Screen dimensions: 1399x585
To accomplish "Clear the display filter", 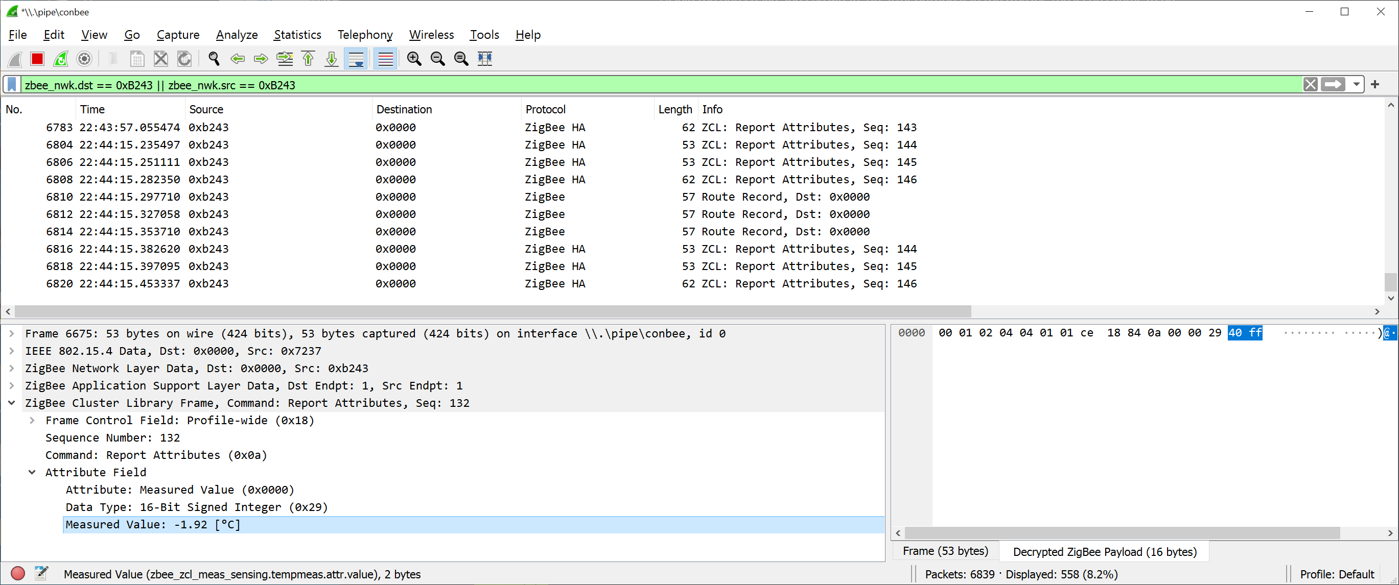I will [1310, 85].
